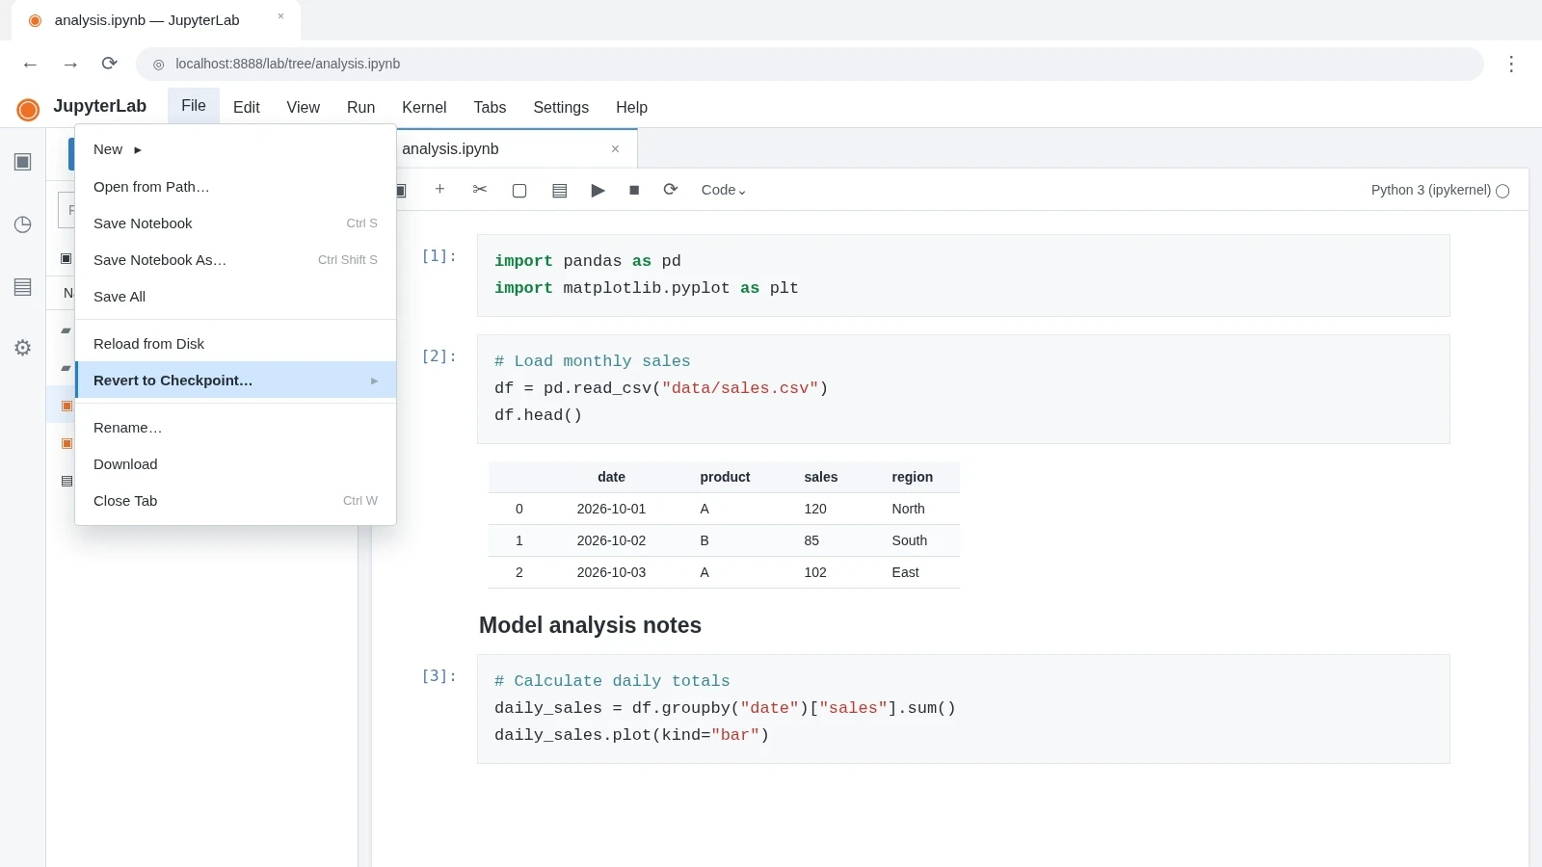Click the sales column header
This screenshot has height=867, width=1542.
point(821,477)
